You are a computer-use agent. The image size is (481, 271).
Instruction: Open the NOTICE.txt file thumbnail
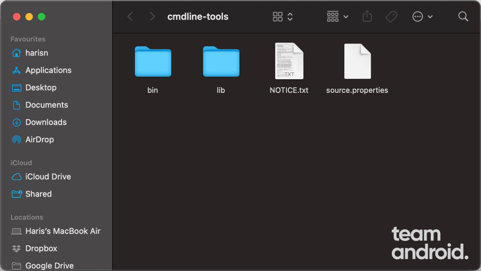point(288,61)
